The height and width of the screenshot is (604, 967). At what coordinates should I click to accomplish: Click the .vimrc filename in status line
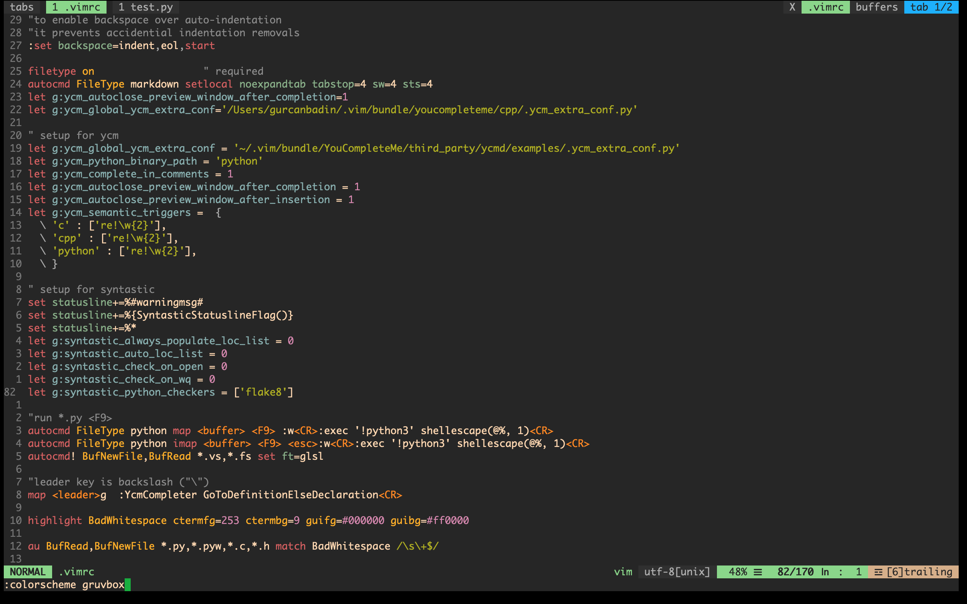(76, 572)
